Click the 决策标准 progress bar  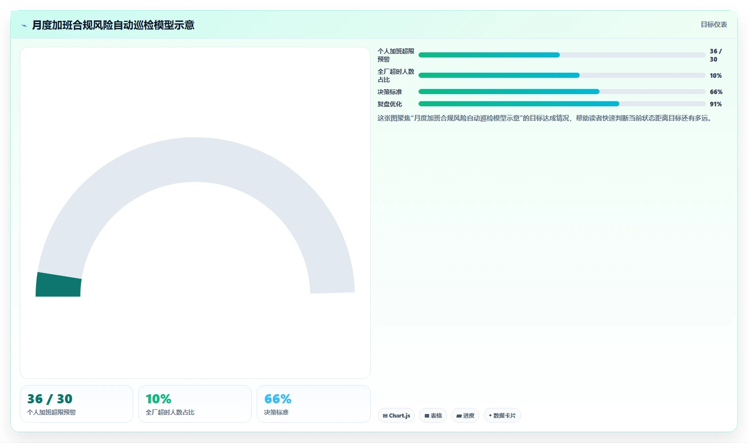562,92
